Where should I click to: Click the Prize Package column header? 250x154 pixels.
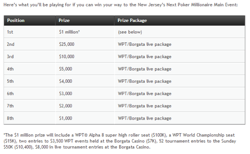tap(132, 20)
